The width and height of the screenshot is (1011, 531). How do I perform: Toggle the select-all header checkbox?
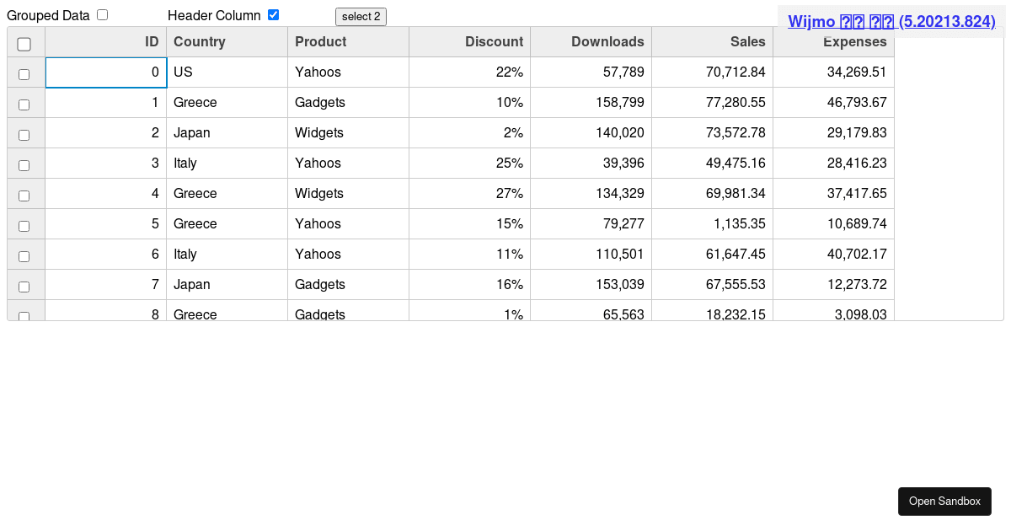pos(24,44)
